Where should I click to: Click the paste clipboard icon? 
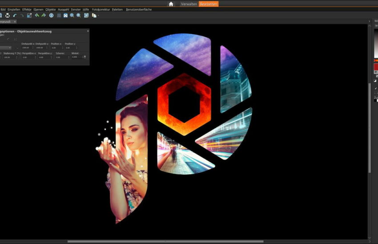coord(94,16)
